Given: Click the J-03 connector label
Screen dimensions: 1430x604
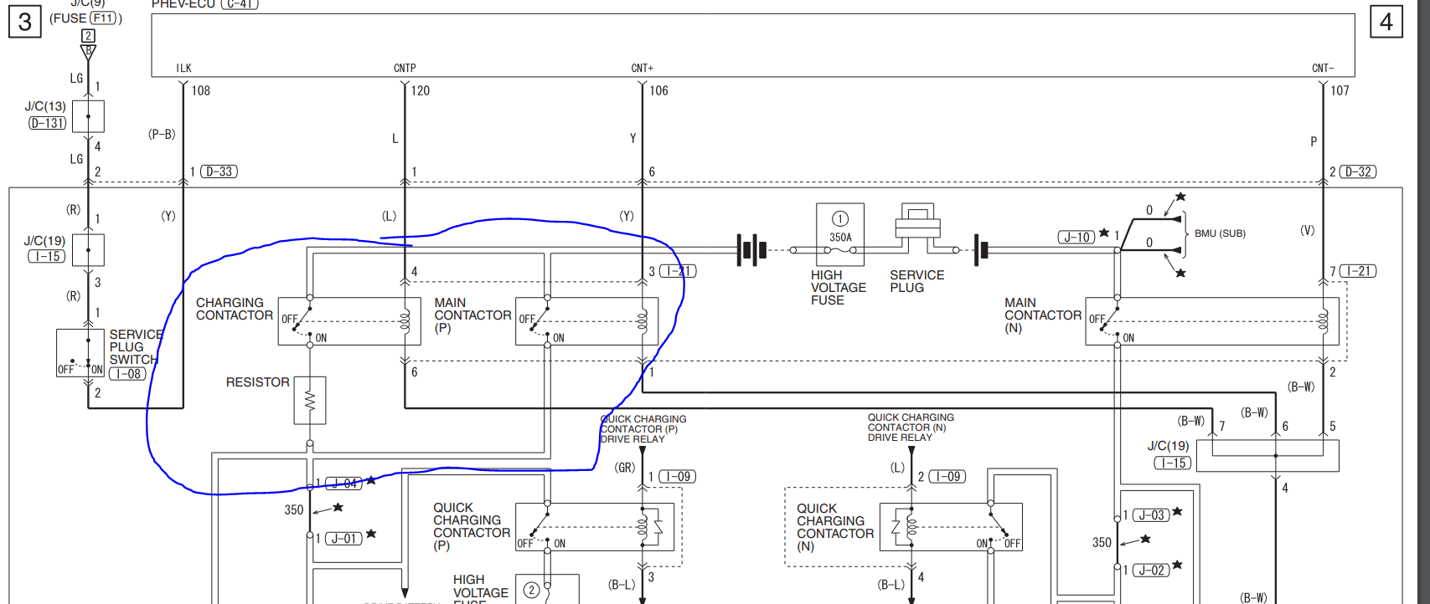Looking at the screenshot, I should (x=1152, y=515).
